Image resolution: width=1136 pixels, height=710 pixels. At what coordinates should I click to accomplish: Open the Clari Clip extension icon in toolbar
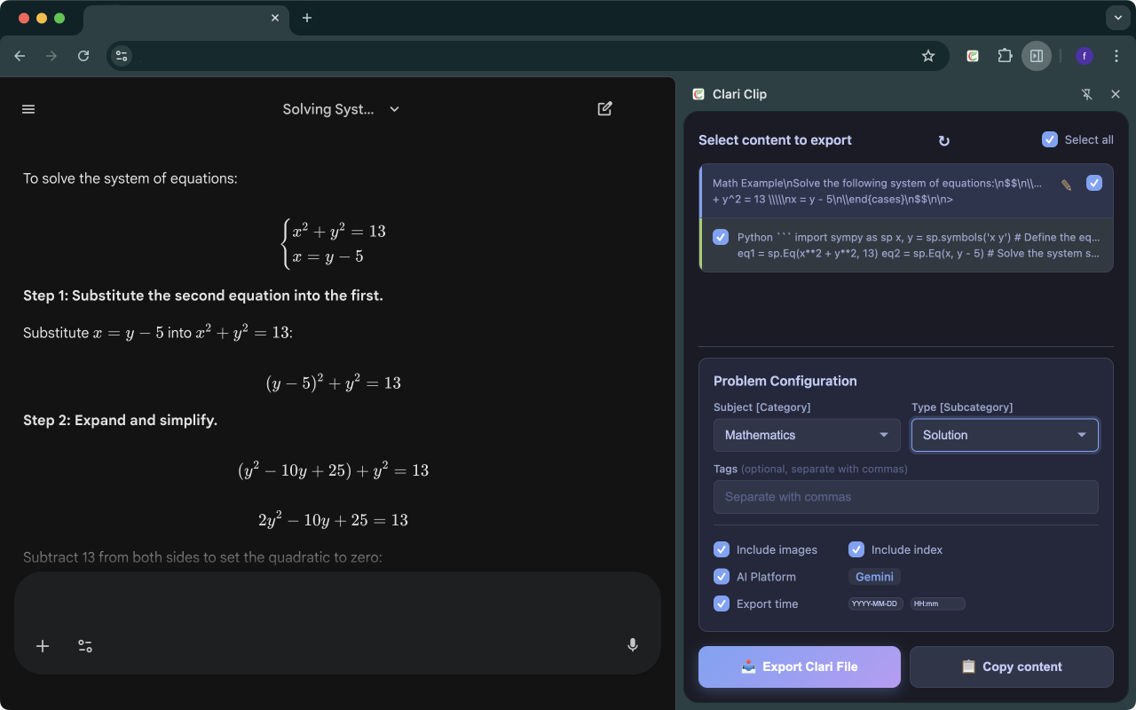[973, 56]
